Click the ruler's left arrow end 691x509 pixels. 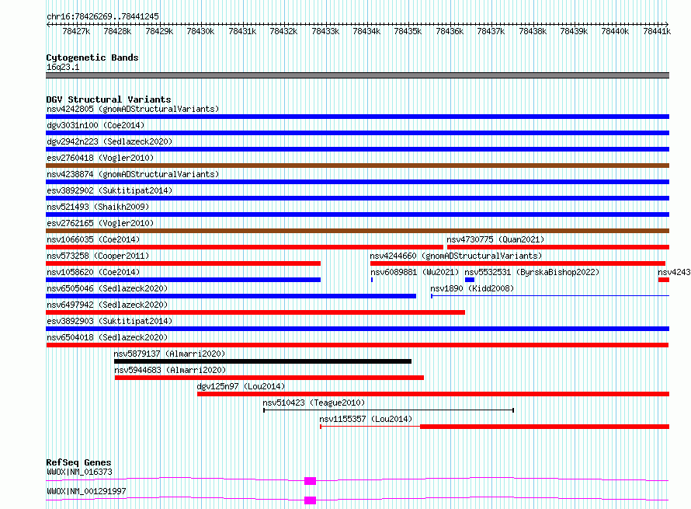48,24
